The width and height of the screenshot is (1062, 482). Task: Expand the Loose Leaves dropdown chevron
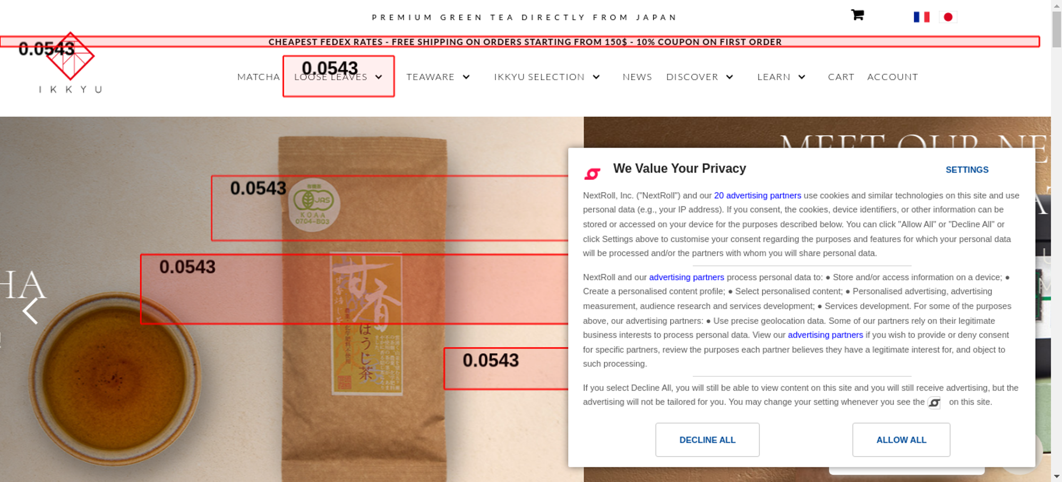coord(379,77)
